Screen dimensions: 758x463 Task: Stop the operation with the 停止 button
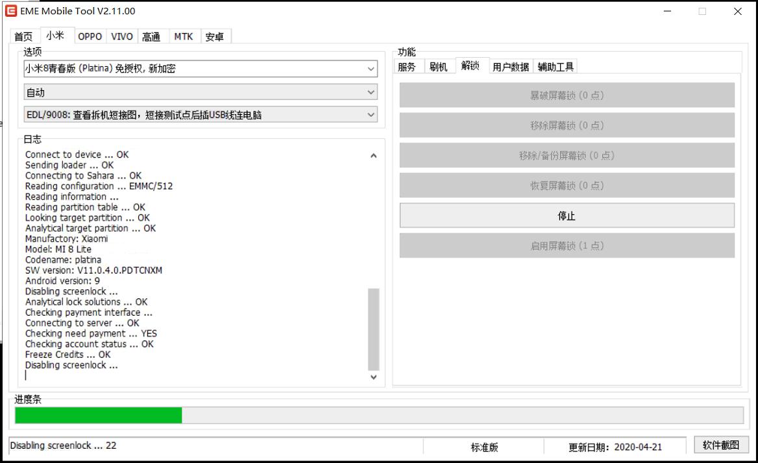point(567,215)
